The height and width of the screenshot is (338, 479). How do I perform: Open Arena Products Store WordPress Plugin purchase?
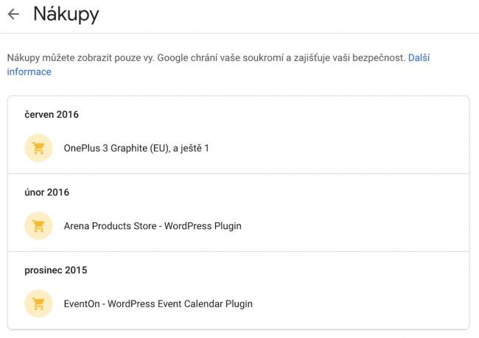pos(153,226)
